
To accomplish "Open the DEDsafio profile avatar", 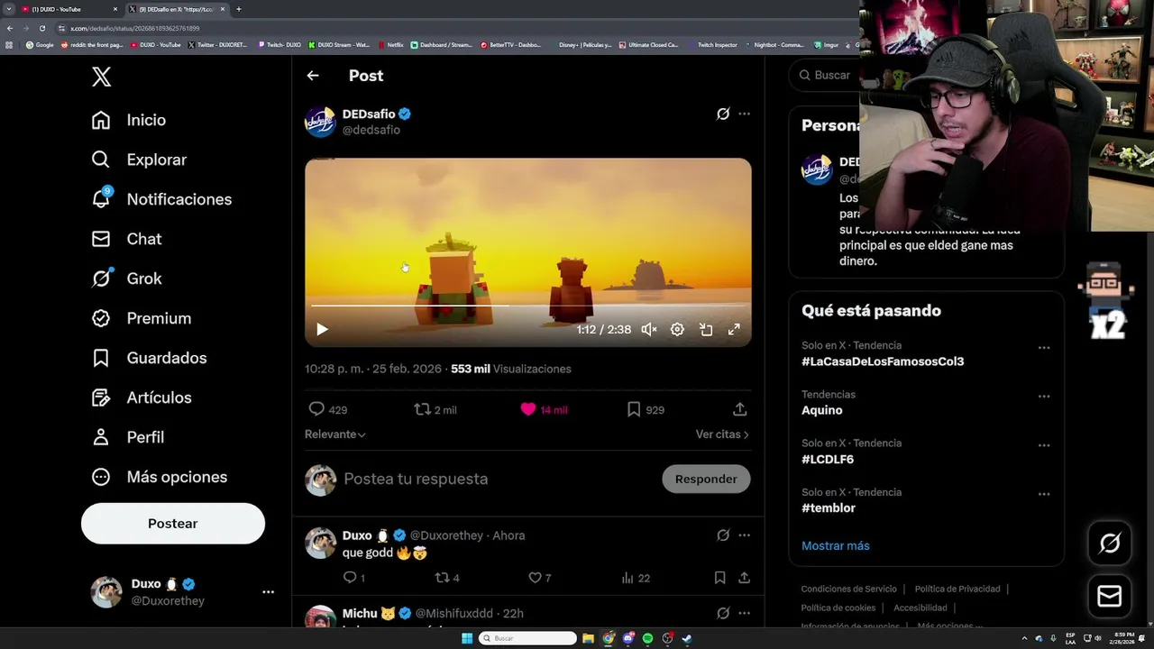I will click(320, 122).
